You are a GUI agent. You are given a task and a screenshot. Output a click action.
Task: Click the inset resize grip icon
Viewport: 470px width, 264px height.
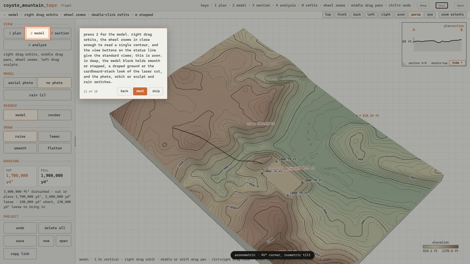(405, 63)
